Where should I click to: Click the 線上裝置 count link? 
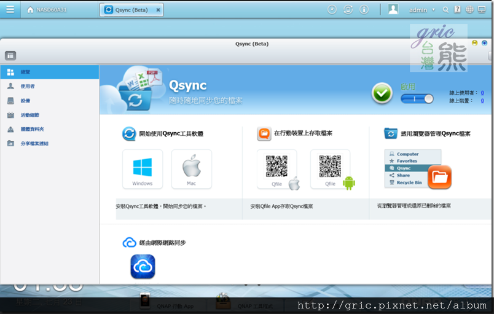(x=482, y=101)
